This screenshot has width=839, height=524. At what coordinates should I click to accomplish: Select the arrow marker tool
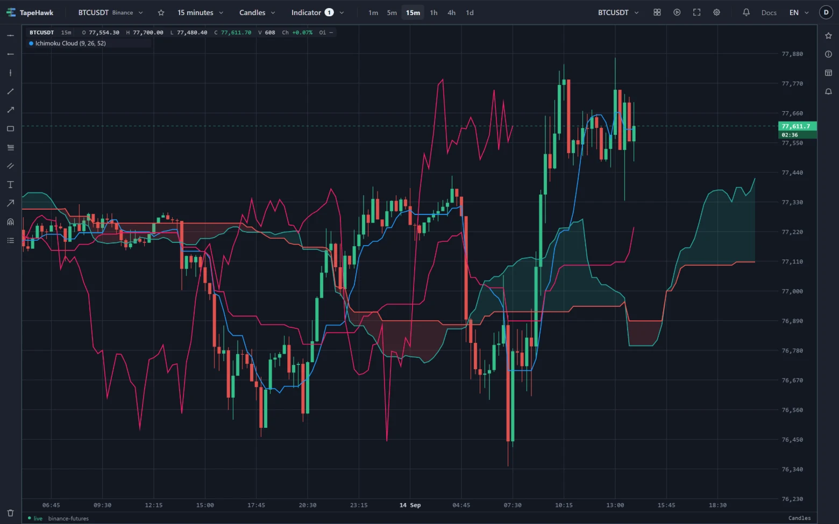(x=10, y=203)
